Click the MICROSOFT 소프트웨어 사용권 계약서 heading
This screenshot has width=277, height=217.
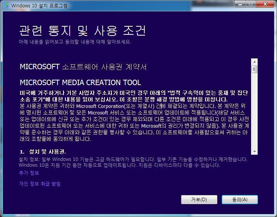83,67
